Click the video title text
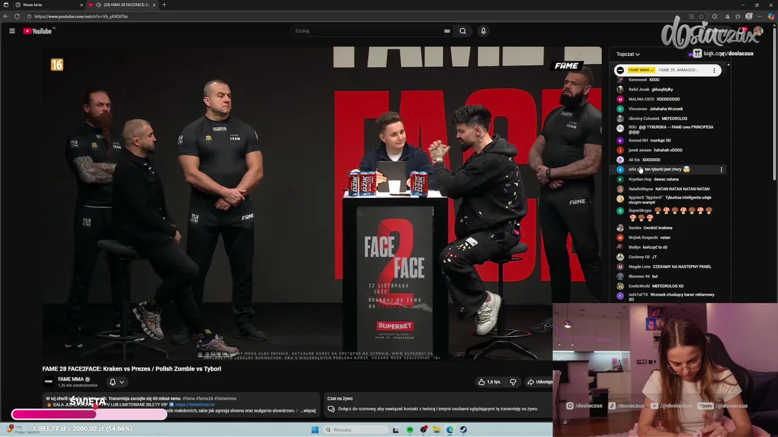Image resolution: width=778 pixels, height=437 pixels. tap(131, 368)
